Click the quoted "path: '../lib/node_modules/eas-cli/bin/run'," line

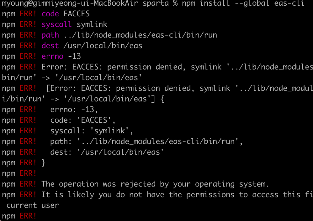tap(122, 141)
